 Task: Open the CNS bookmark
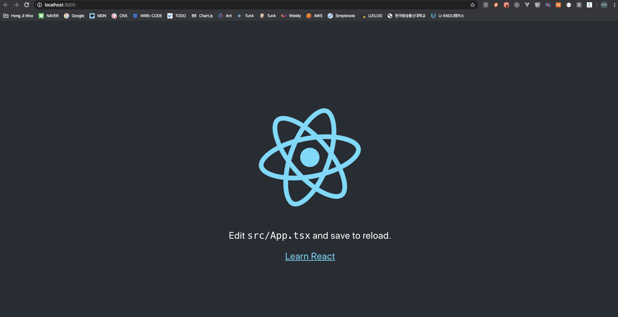click(x=119, y=16)
